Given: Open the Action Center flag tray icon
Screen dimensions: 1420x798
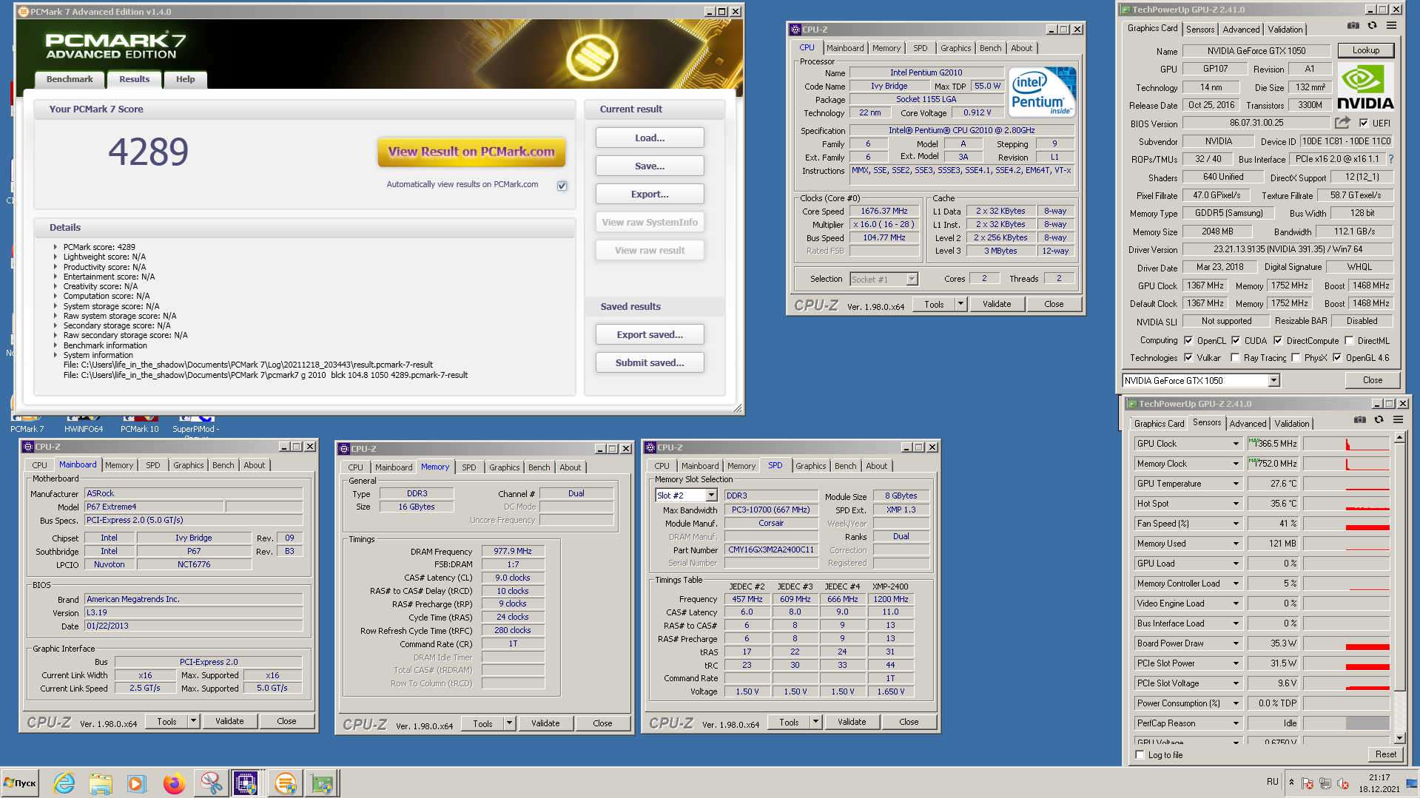Looking at the screenshot, I should 1308,783.
